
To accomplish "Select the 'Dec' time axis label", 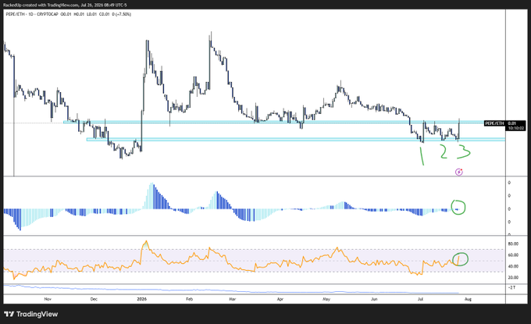I will tap(94, 299).
